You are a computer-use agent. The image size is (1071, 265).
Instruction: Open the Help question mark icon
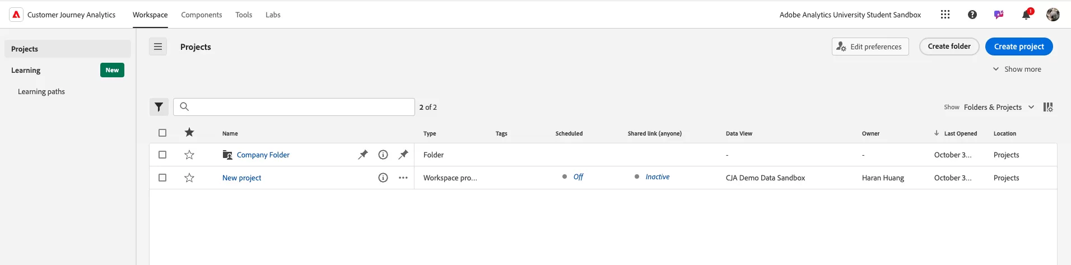point(972,15)
